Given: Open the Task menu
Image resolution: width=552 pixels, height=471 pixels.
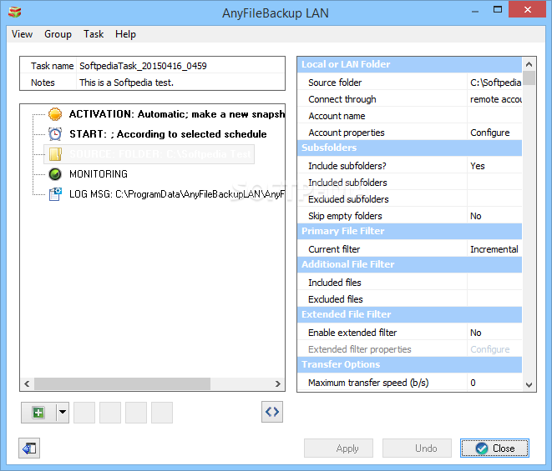Looking at the screenshot, I should click(94, 34).
